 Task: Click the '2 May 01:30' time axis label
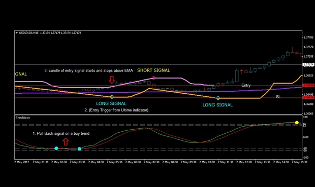click(41, 162)
